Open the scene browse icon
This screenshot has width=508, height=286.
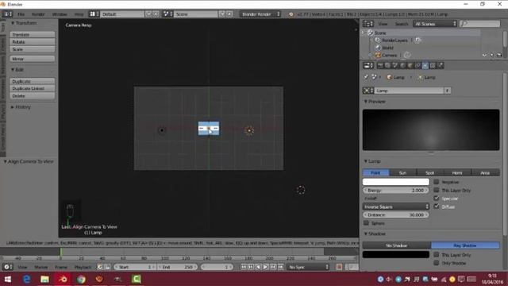tap(168, 14)
